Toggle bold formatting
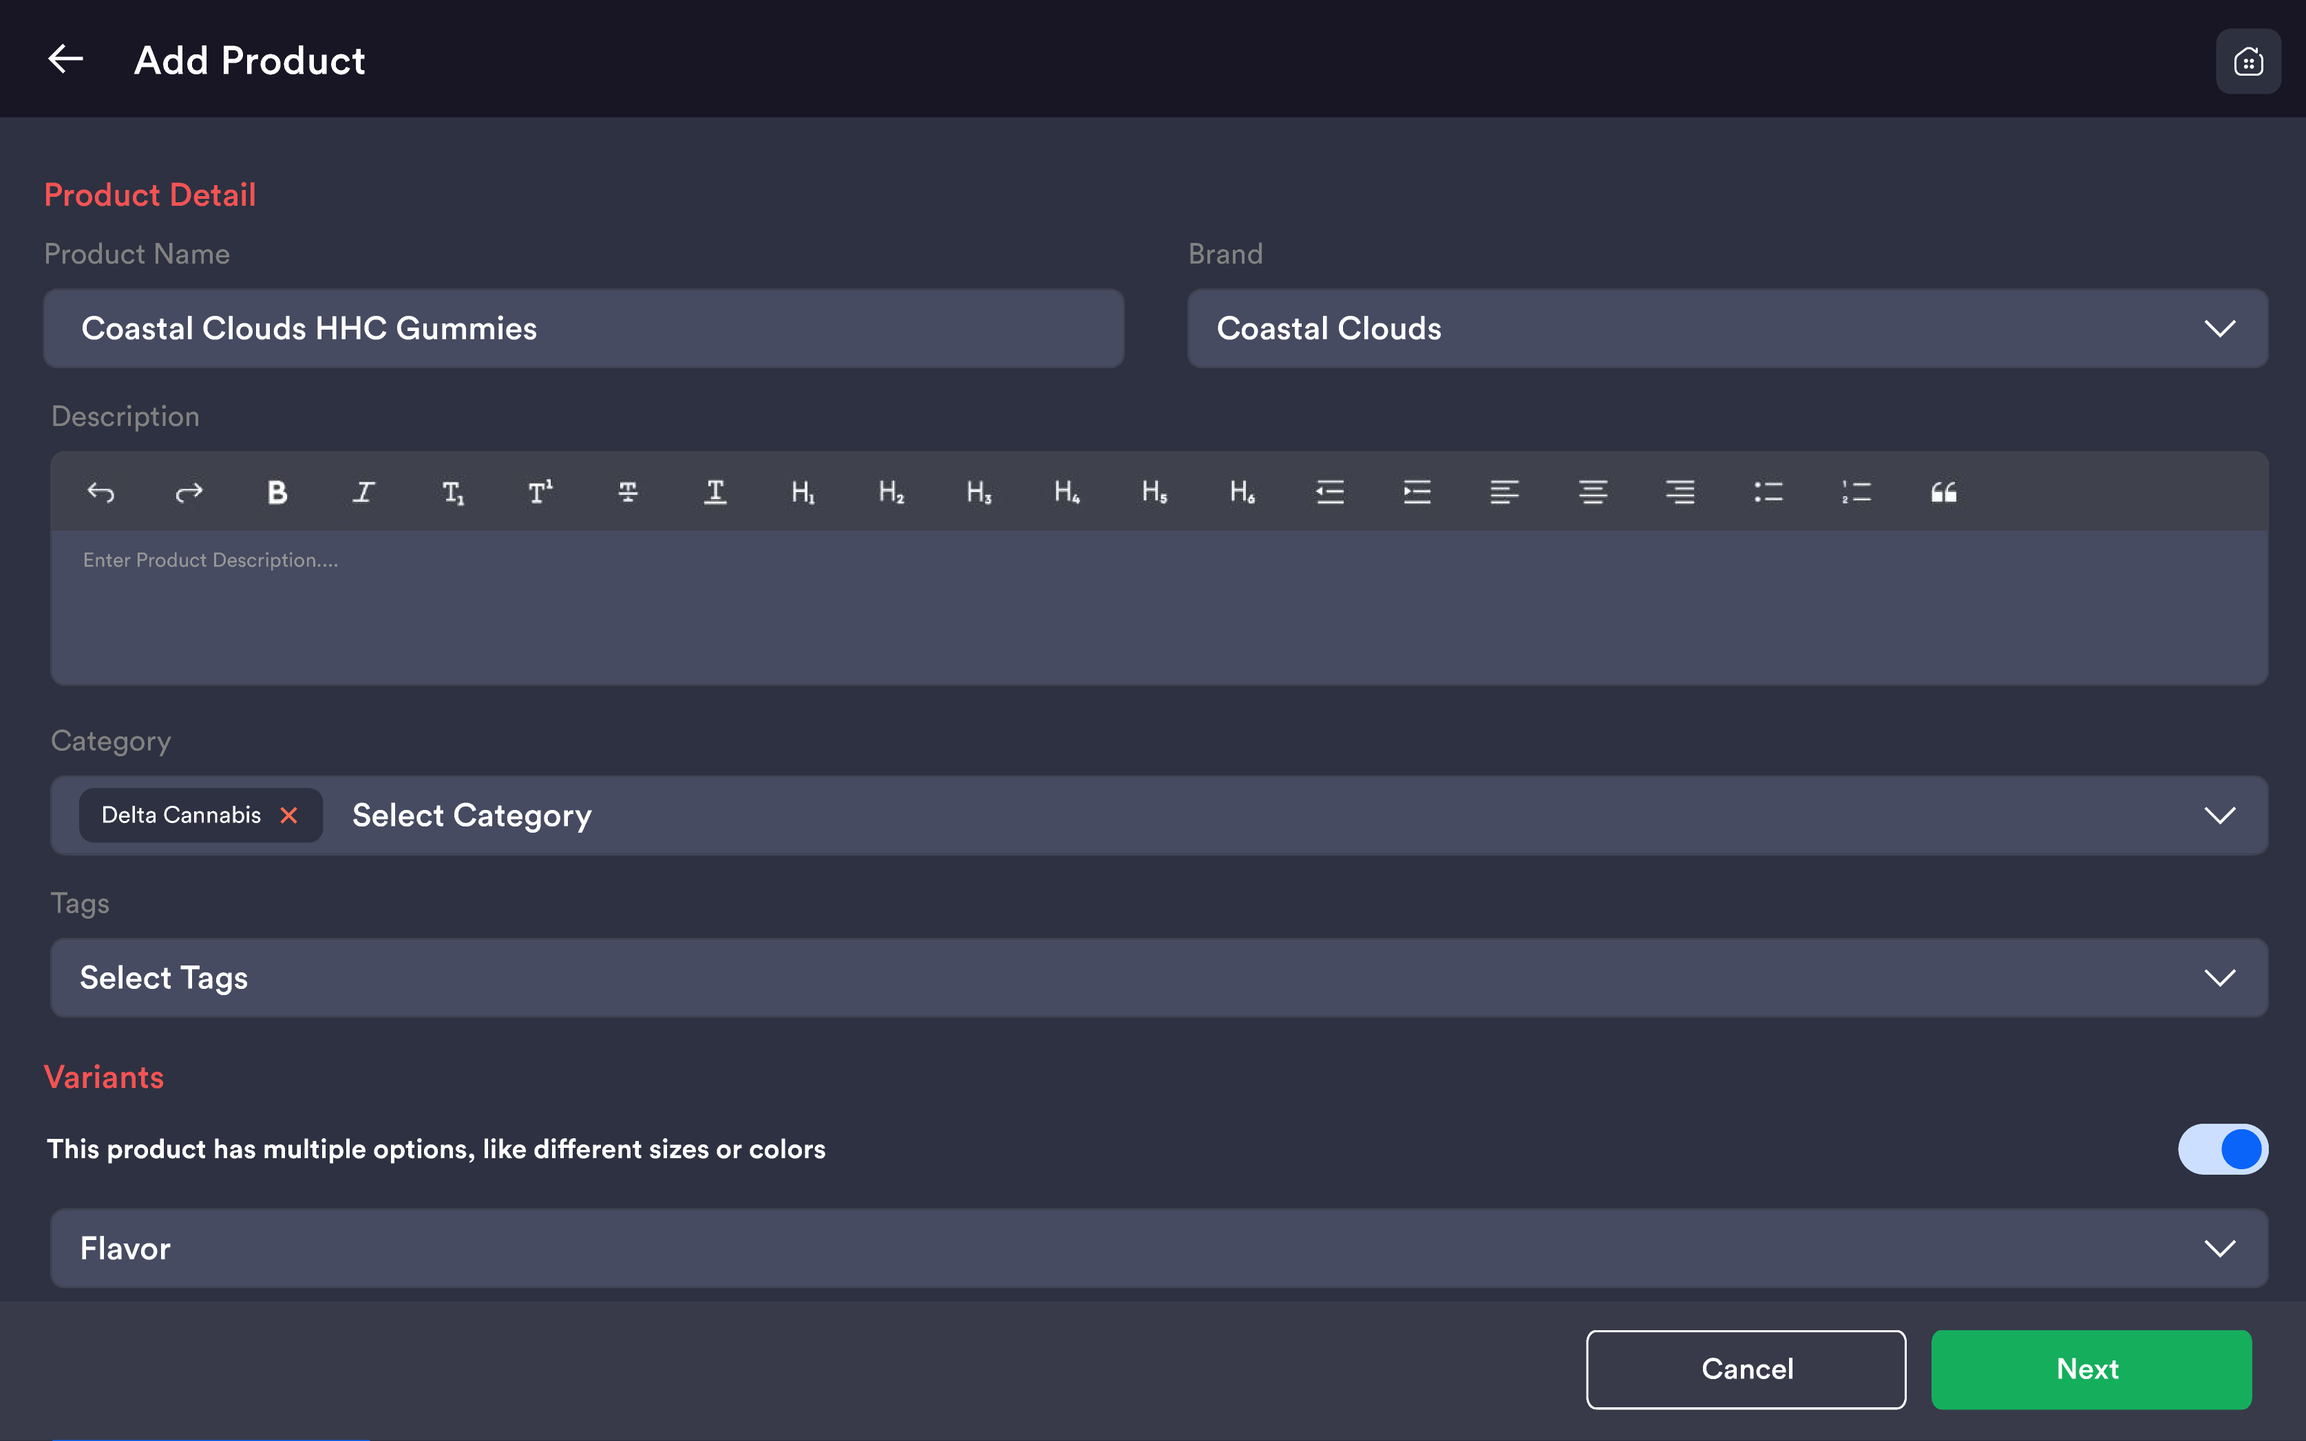The width and height of the screenshot is (2306, 1441). (277, 492)
